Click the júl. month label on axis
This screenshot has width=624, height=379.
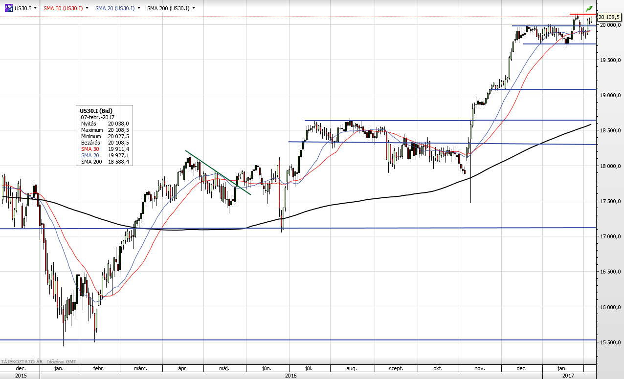pyautogui.click(x=309, y=368)
